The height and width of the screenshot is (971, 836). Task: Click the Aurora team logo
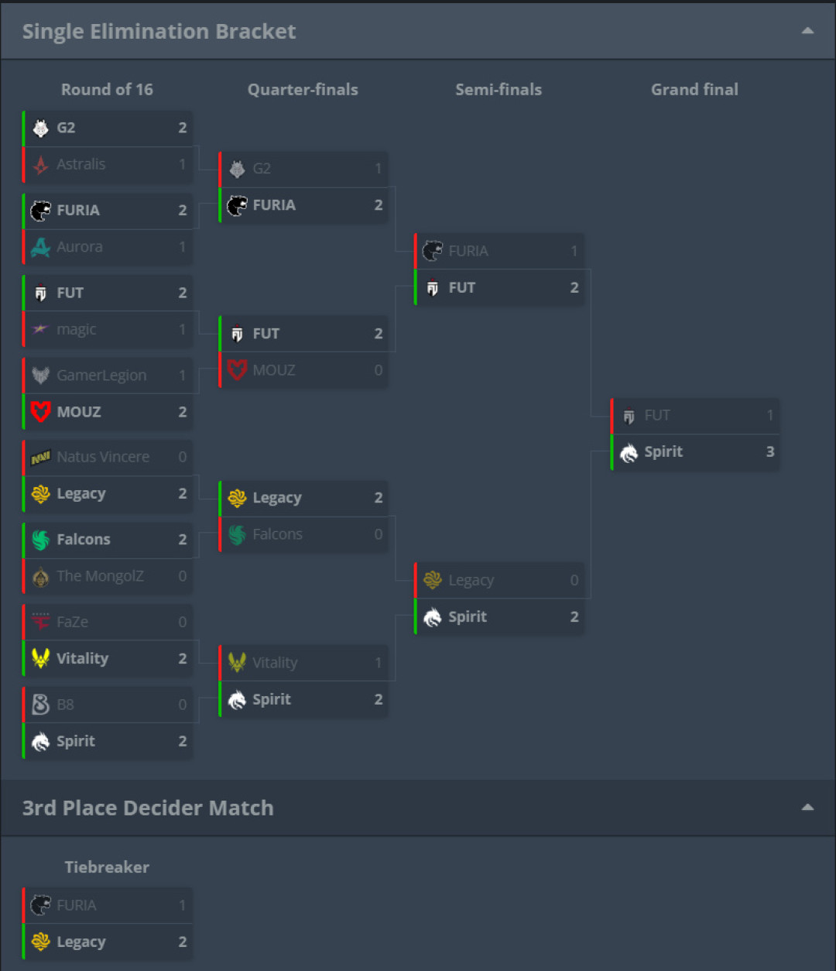pyautogui.click(x=41, y=248)
